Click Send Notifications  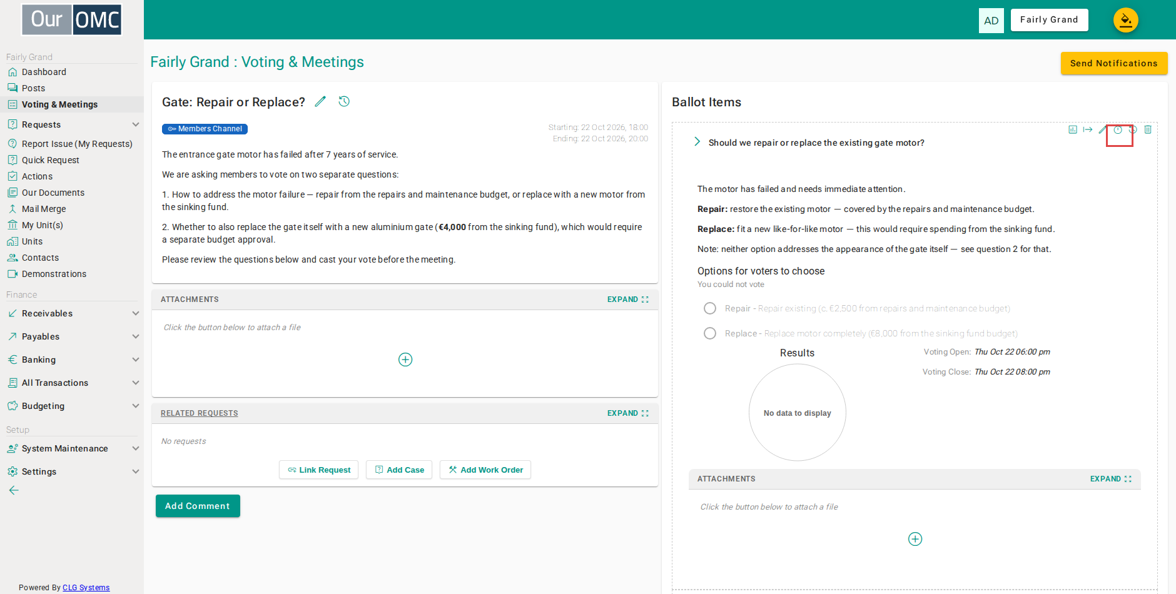point(1114,63)
